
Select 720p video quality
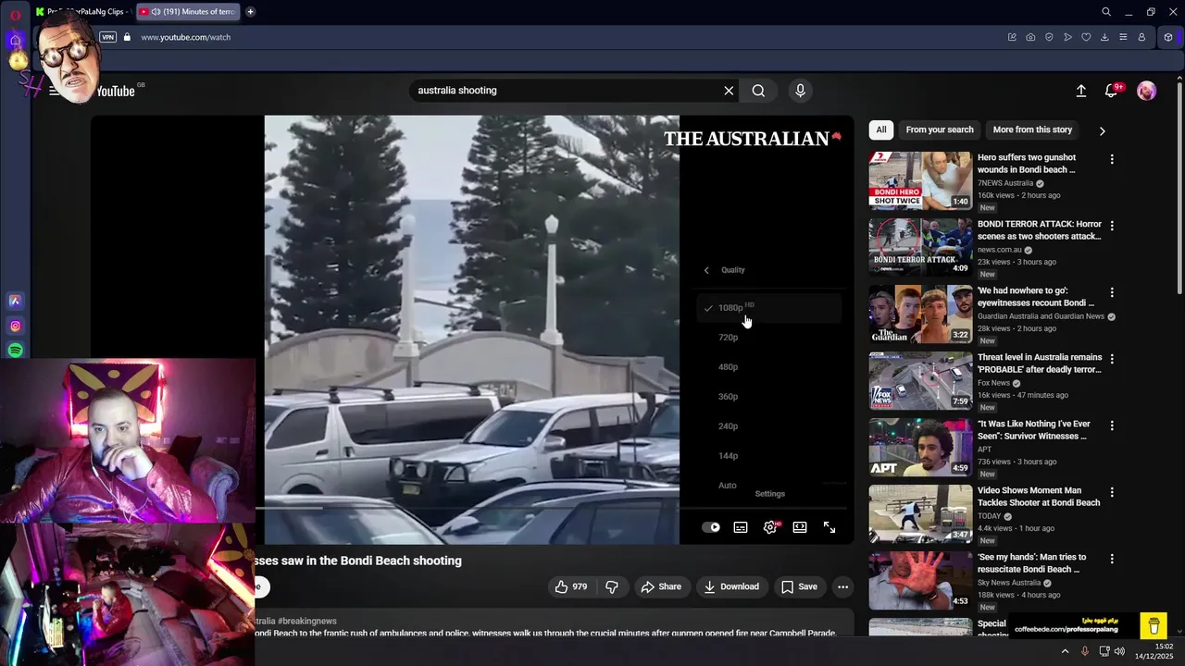point(768,338)
